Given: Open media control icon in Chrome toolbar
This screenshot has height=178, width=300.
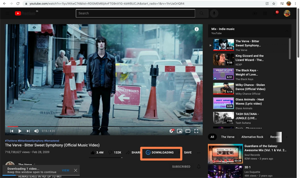Looking at the screenshot, I should tap(282, 3).
